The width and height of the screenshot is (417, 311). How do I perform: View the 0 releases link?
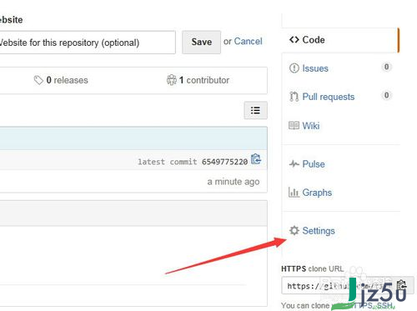coord(67,80)
